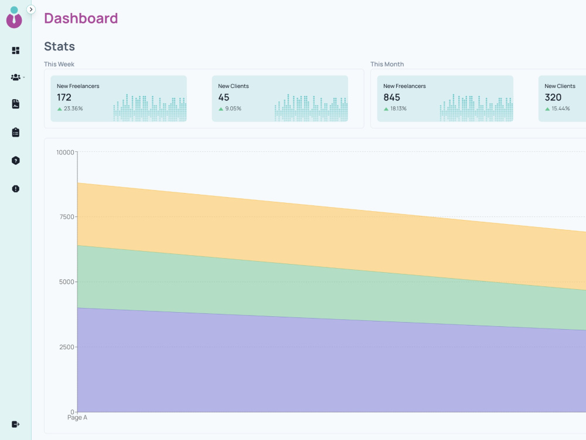Open the New Freelancers 845 monthly card
Viewport: 586px width, 440px height.
pos(445,99)
